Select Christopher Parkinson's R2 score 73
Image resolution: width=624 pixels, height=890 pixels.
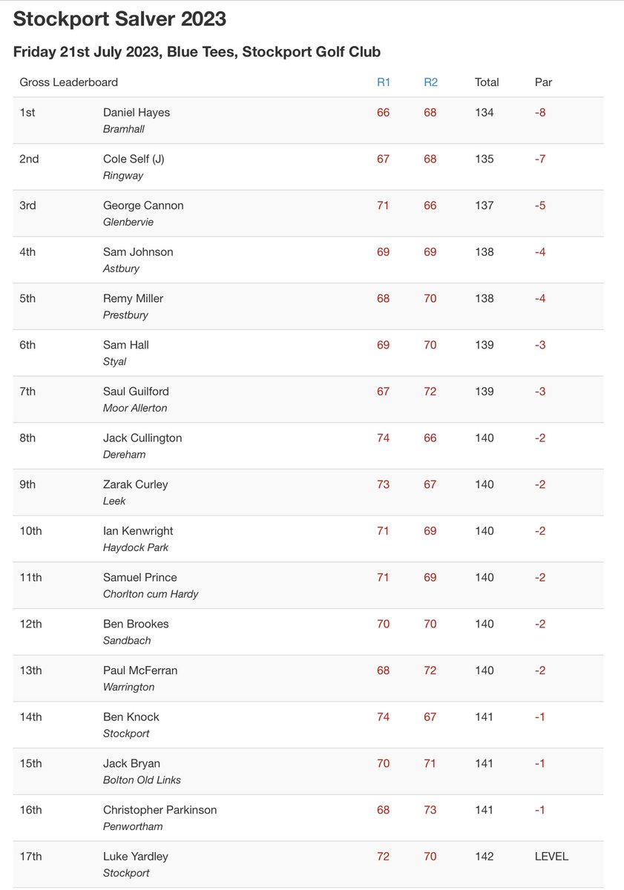tap(430, 810)
